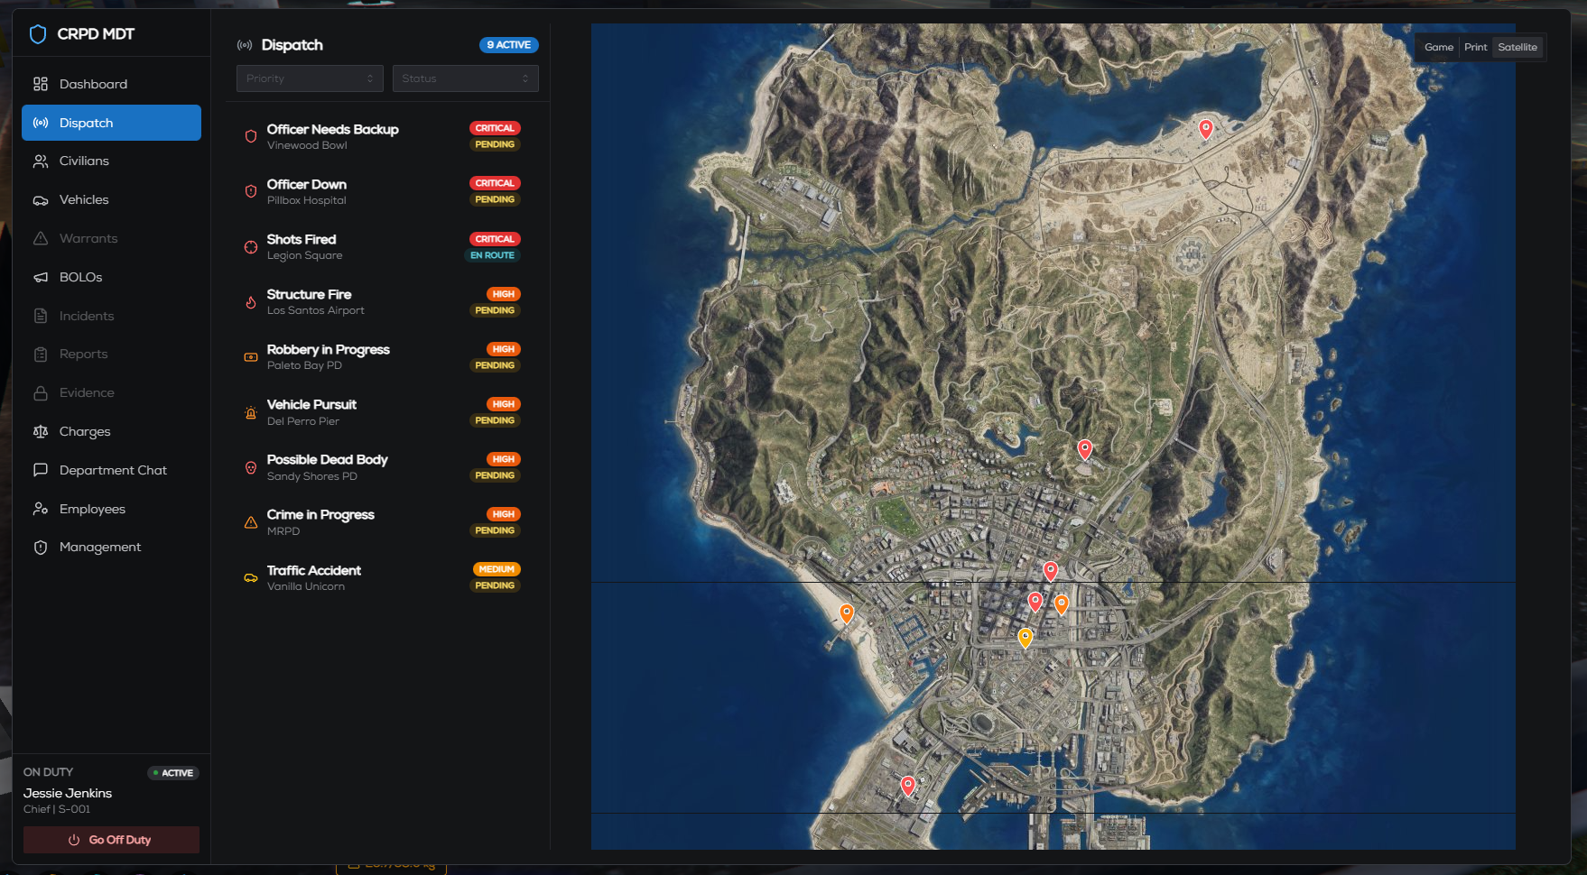Switch map to Game view
This screenshot has width=1587, height=875.
click(x=1439, y=48)
